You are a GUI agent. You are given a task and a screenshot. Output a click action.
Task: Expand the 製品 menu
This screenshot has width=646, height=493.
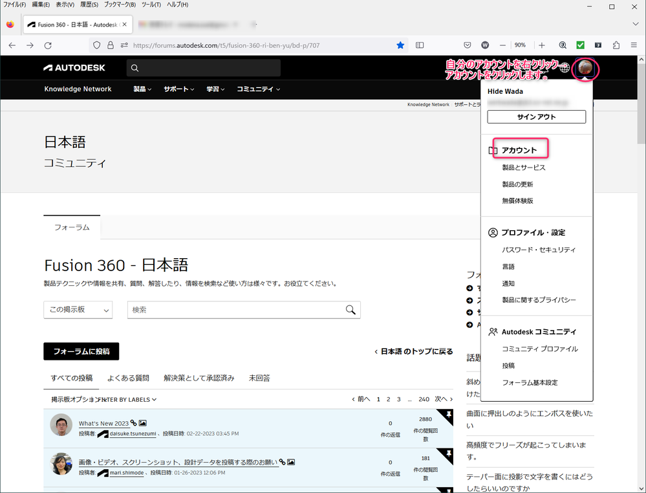[x=142, y=89]
